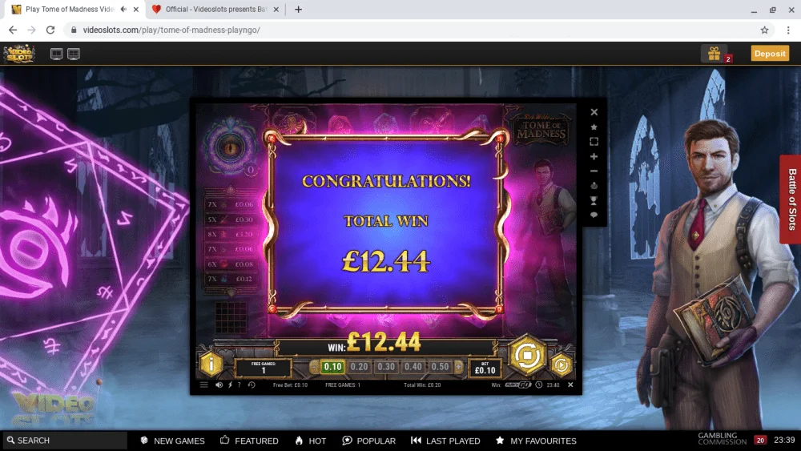Switch to the Official Videoslots Battle browser tab

[215, 9]
